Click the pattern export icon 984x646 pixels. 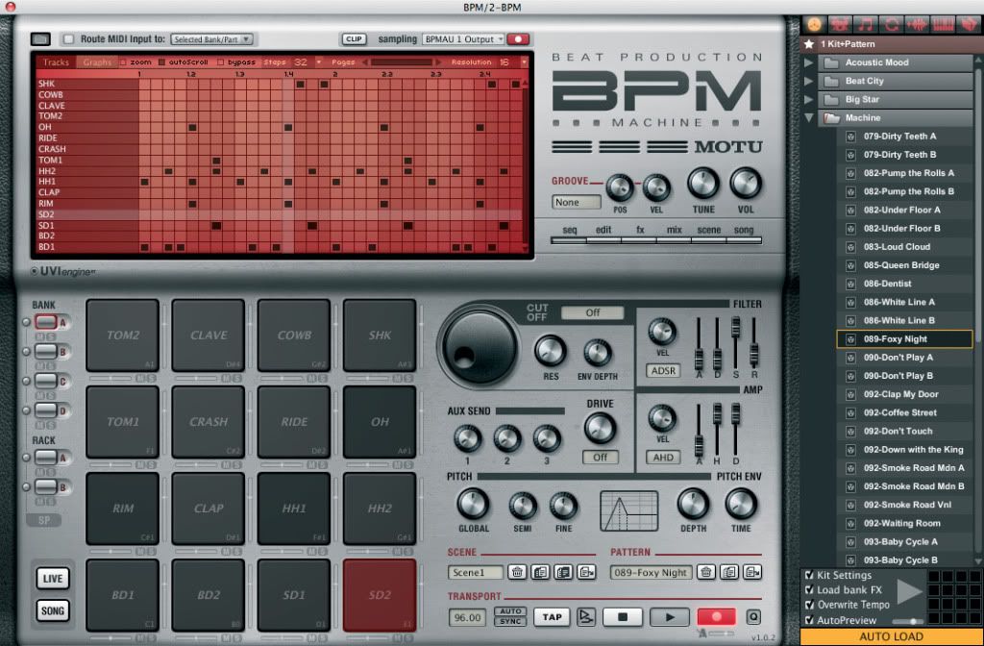751,573
